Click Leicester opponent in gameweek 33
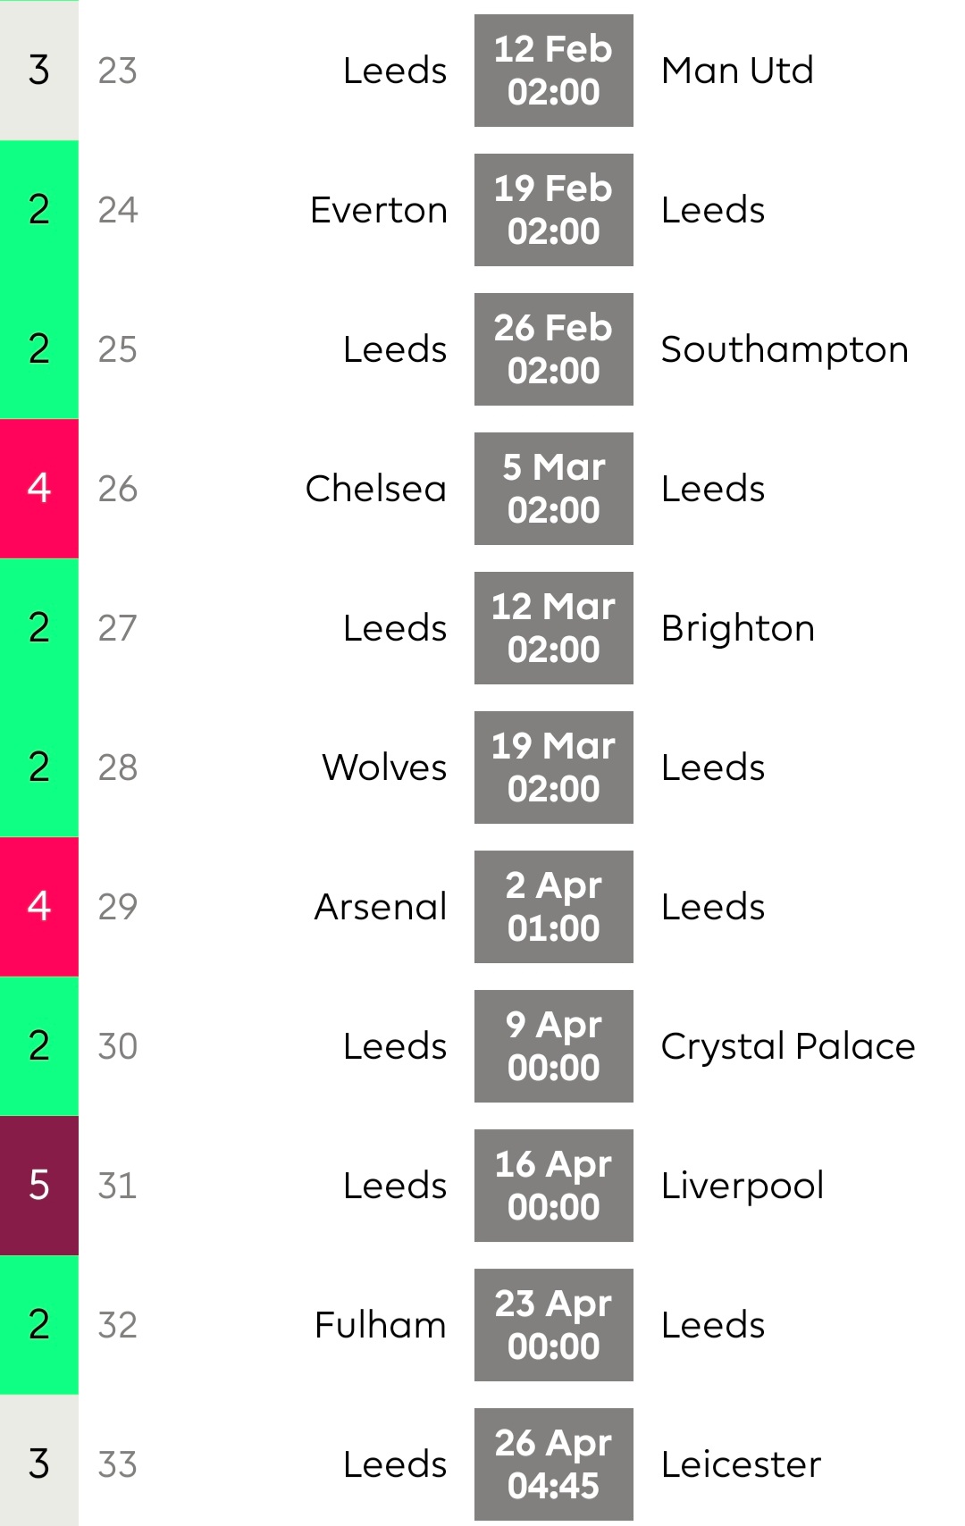Viewport: 965px width, 1526px height. [x=741, y=1464]
